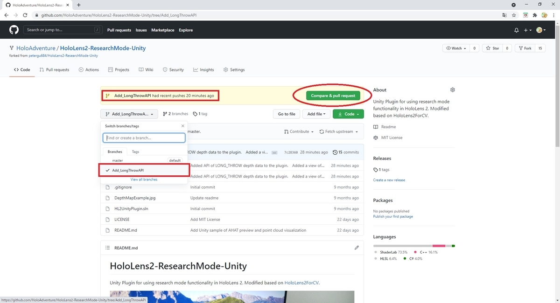
Task: Bookmark this page with the star icon
Action: click(x=514, y=15)
